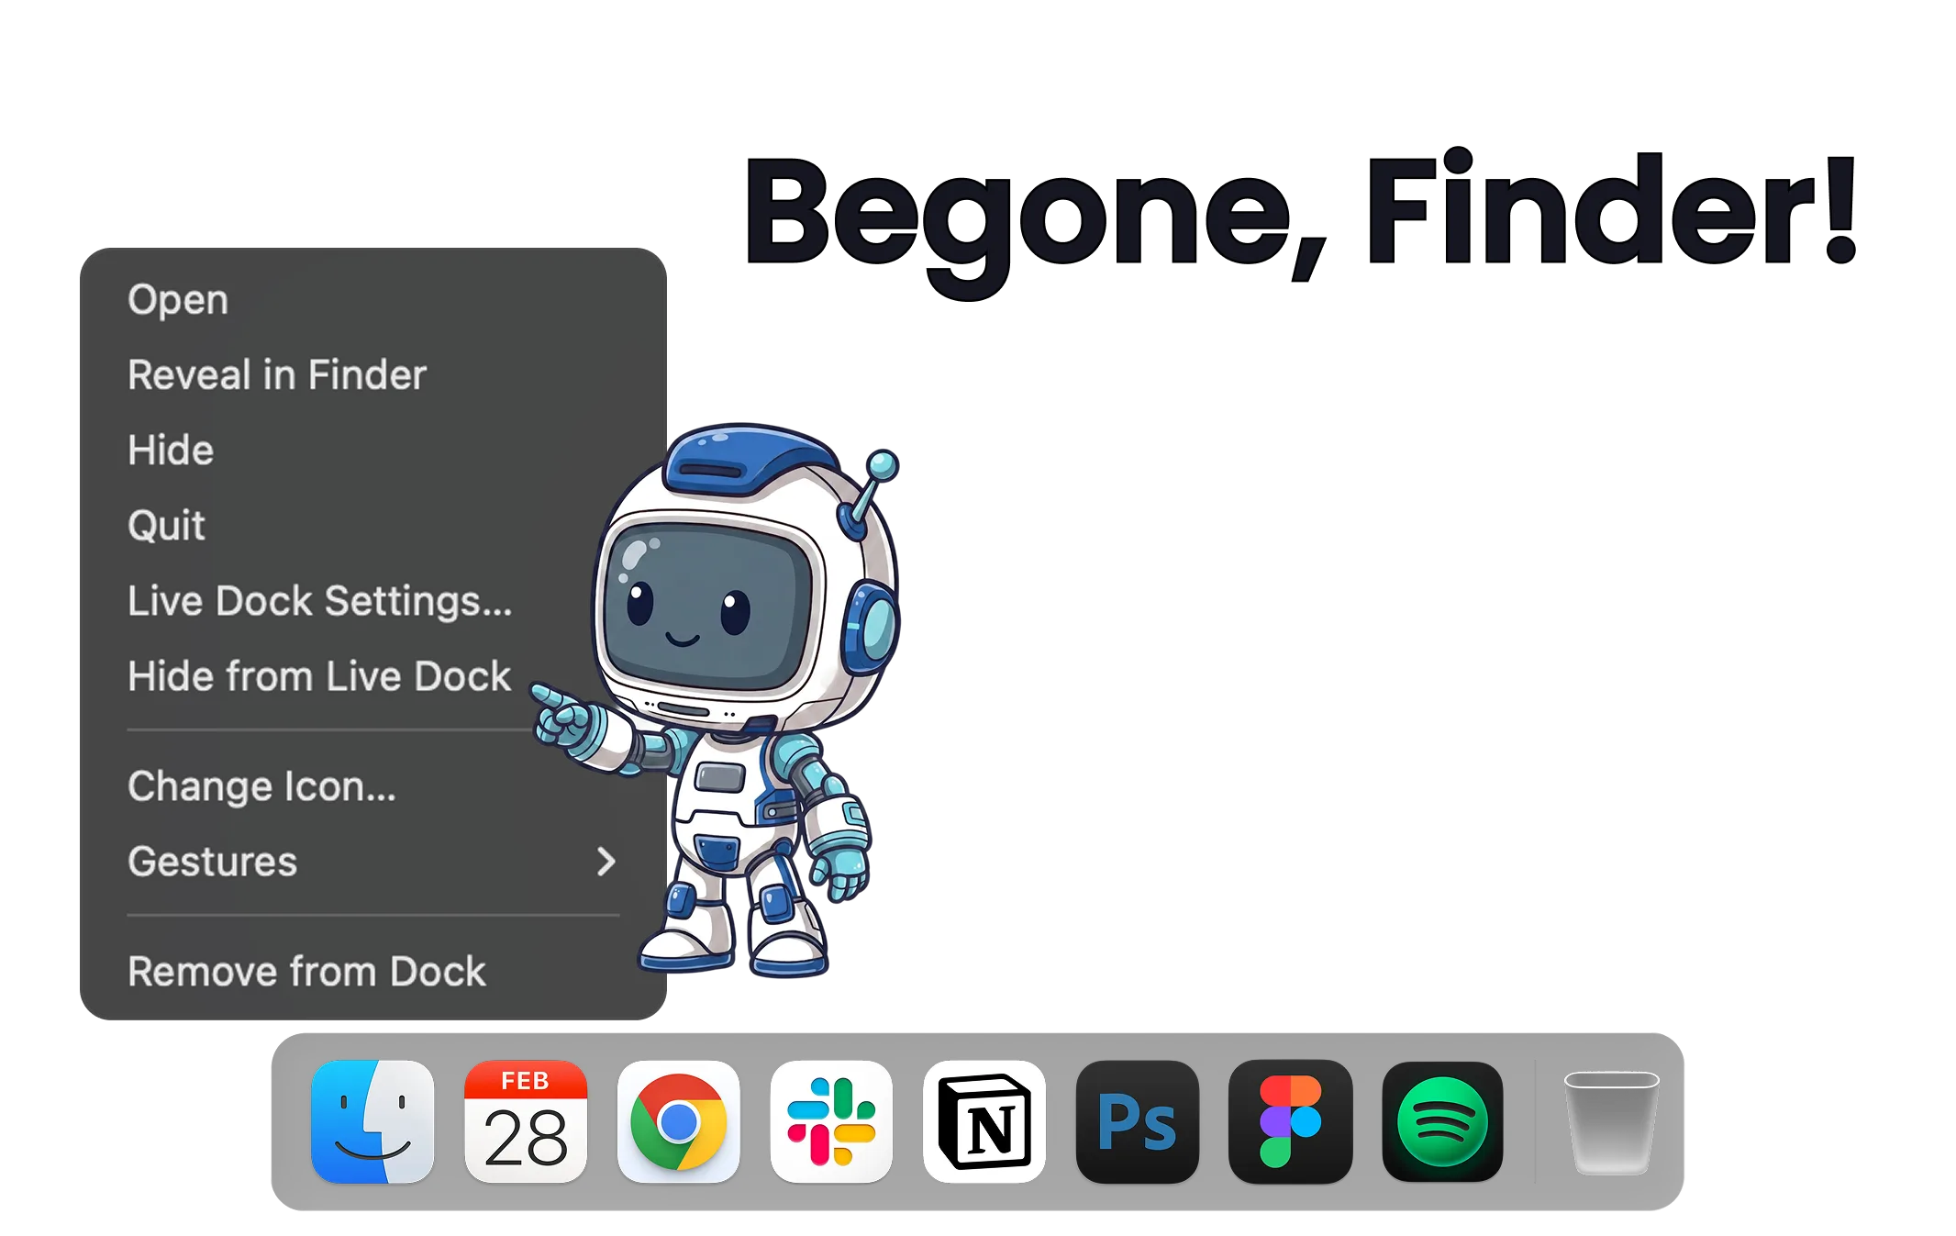Open Spotify in the dock
Screen dimensions: 1956x1236
pyautogui.click(x=1442, y=1121)
